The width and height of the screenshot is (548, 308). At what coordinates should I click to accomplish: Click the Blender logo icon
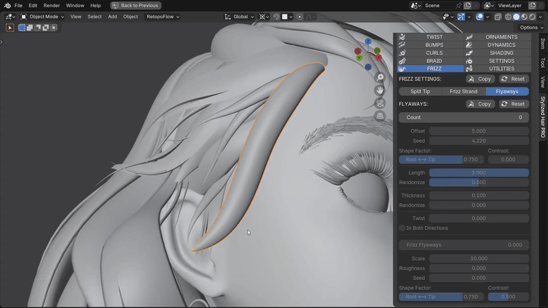pyautogui.click(x=8, y=5)
